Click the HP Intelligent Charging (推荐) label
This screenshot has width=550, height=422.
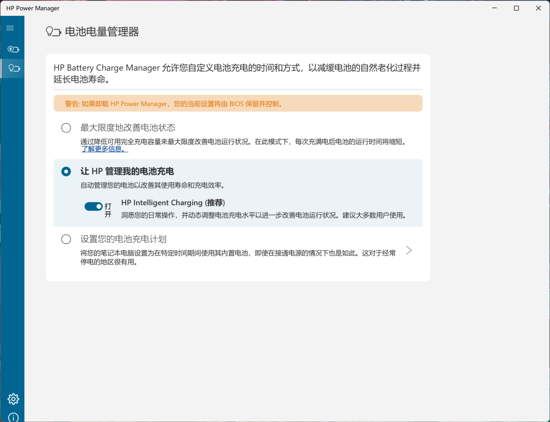[173, 203]
